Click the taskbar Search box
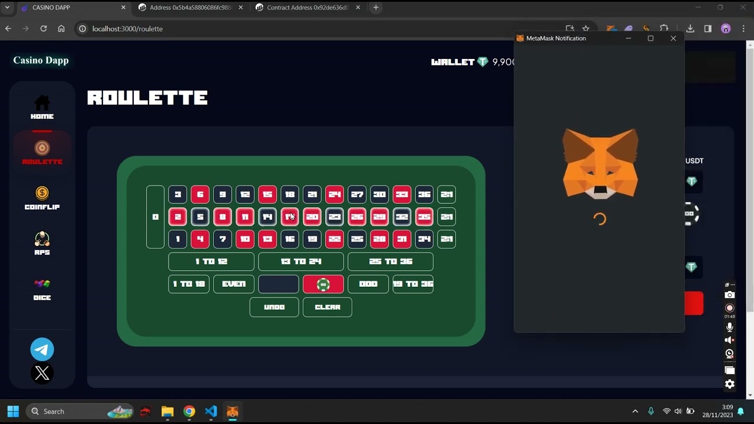Screen dimensions: 754x424 pyautogui.click(x=80, y=411)
